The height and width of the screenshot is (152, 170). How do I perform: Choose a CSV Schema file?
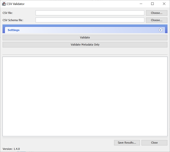pyautogui.click(x=156, y=20)
